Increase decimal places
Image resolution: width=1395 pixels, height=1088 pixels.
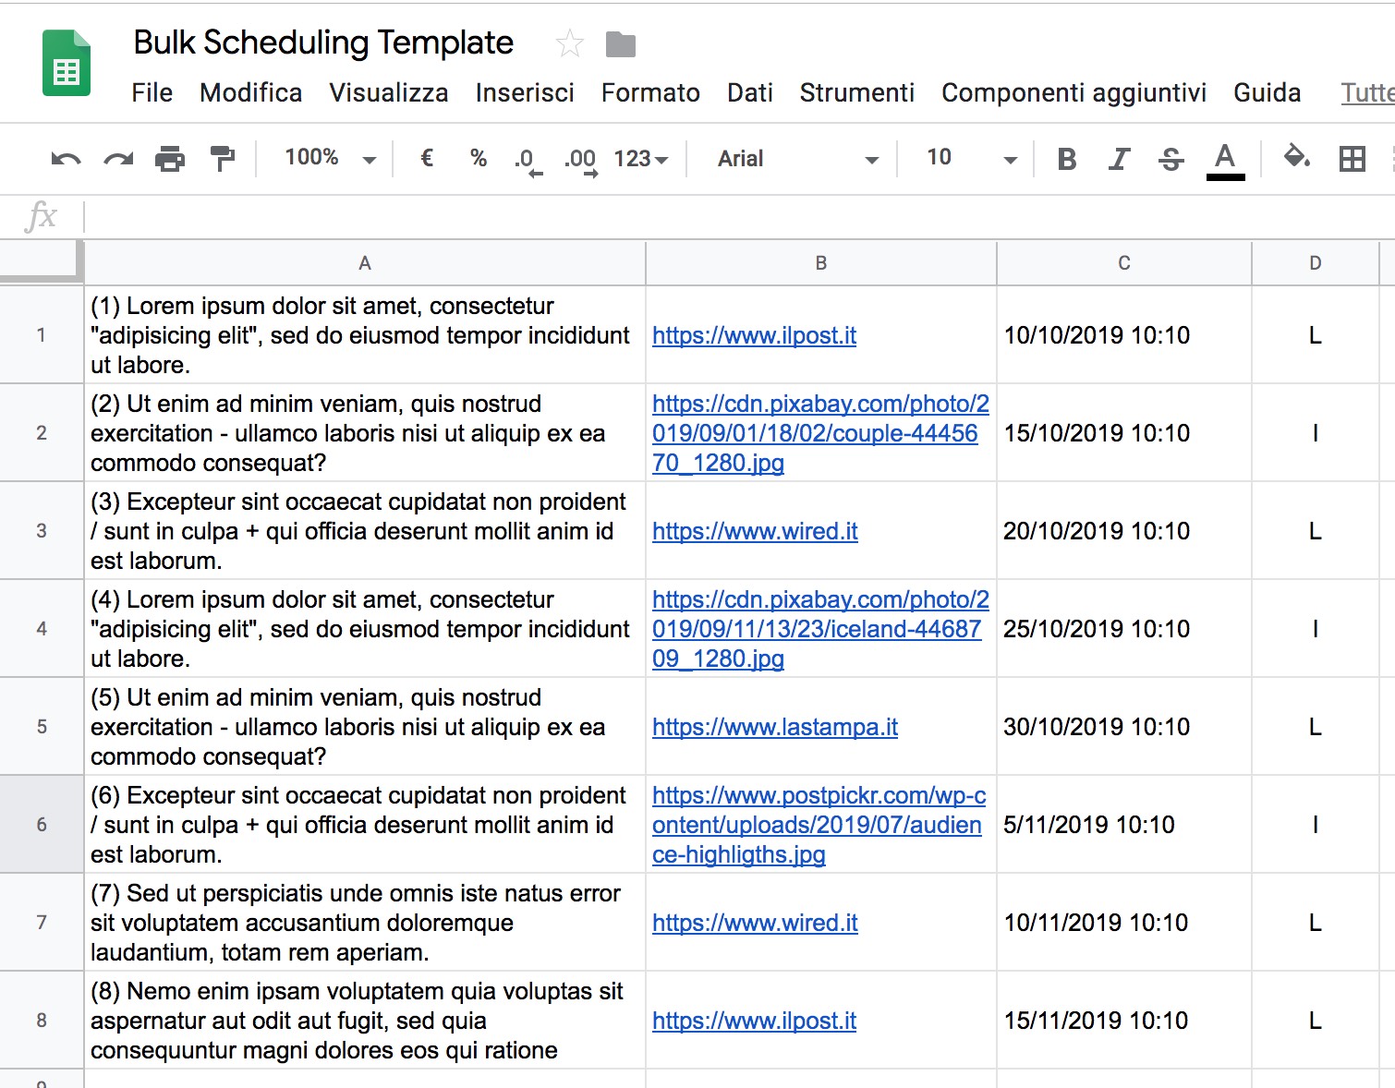point(578,158)
